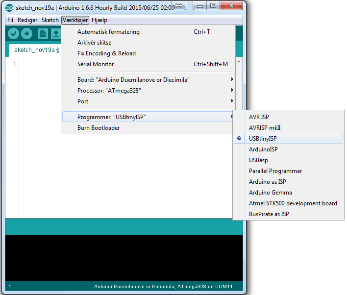The height and width of the screenshot is (295, 347).
Task: Click the editor scrollbar up arrow
Action: [240, 62]
